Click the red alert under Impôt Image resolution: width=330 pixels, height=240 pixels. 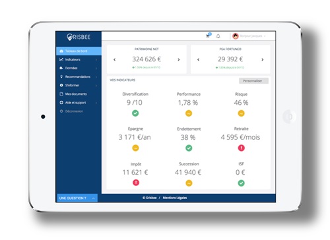(136, 183)
